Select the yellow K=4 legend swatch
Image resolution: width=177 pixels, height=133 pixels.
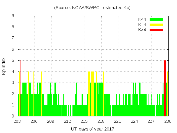pos(156,25)
